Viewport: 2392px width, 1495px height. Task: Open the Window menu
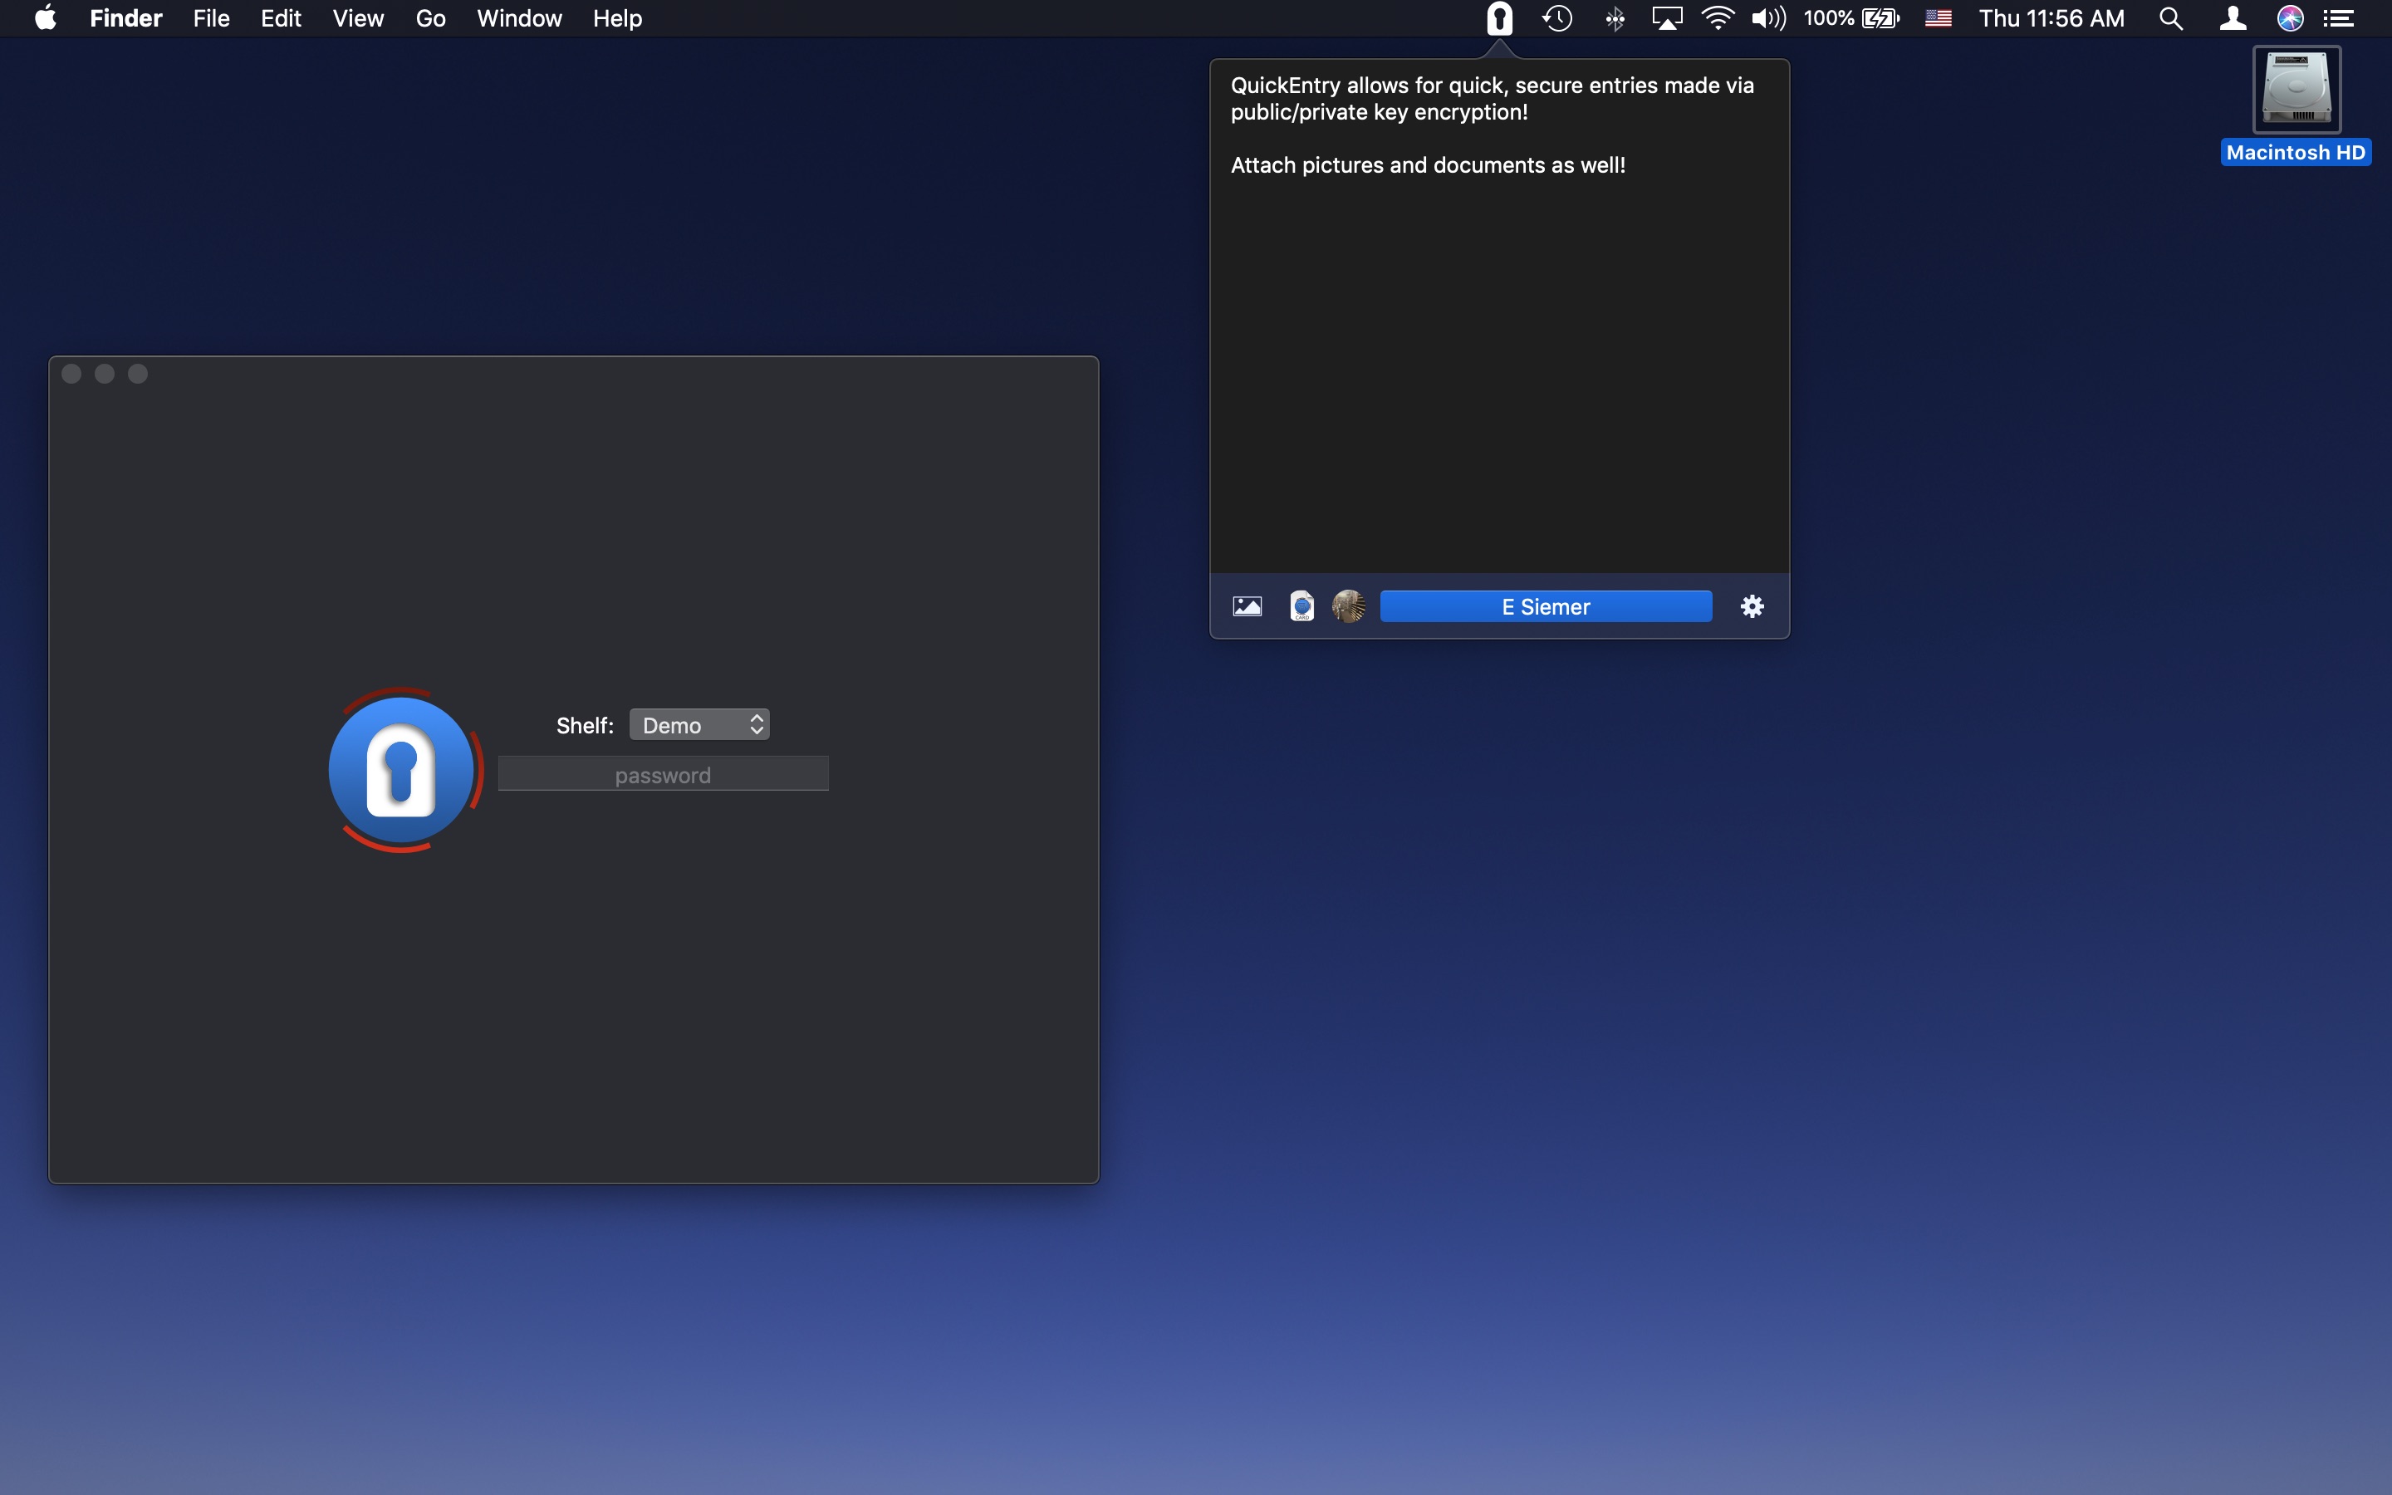tap(519, 19)
